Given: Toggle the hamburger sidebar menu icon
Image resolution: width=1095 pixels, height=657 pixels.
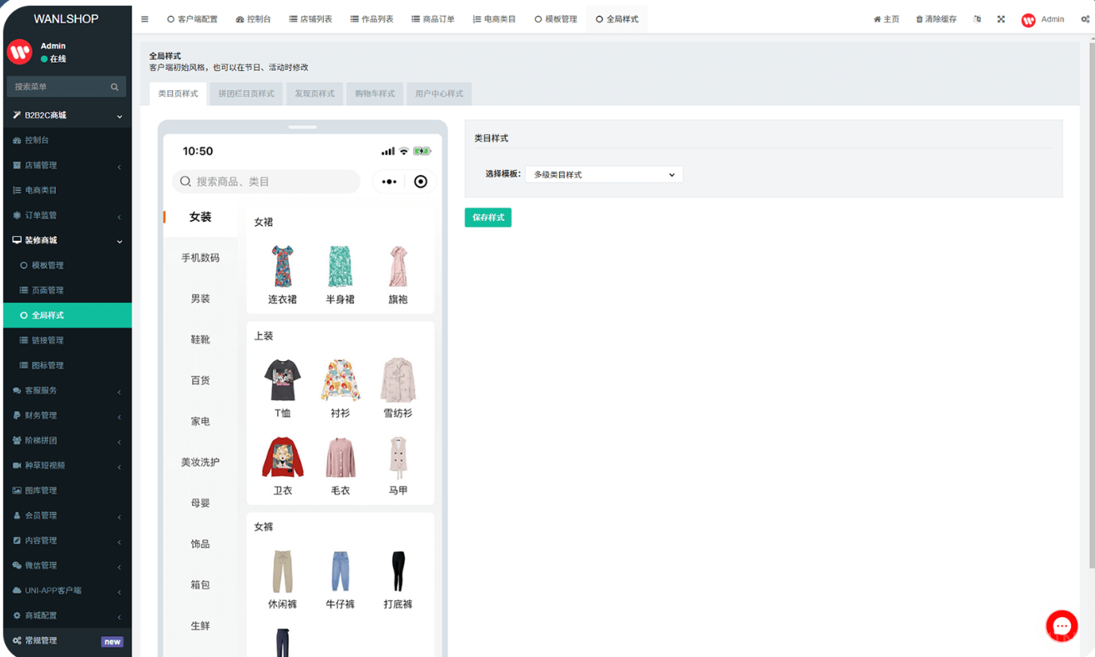Looking at the screenshot, I should (x=144, y=19).
